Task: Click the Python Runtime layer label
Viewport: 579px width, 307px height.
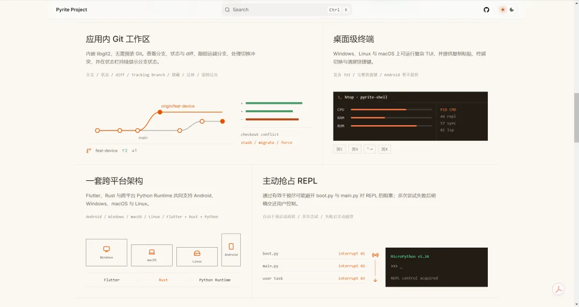Action: click(214, 280)
